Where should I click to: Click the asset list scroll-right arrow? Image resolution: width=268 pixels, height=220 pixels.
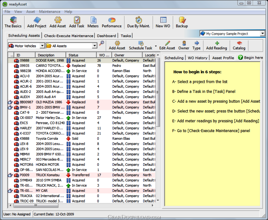click(152, 205)
